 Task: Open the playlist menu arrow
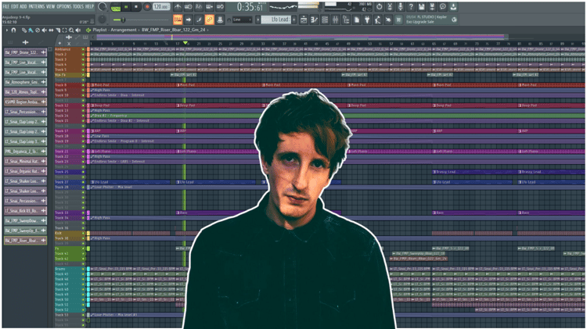7,30
